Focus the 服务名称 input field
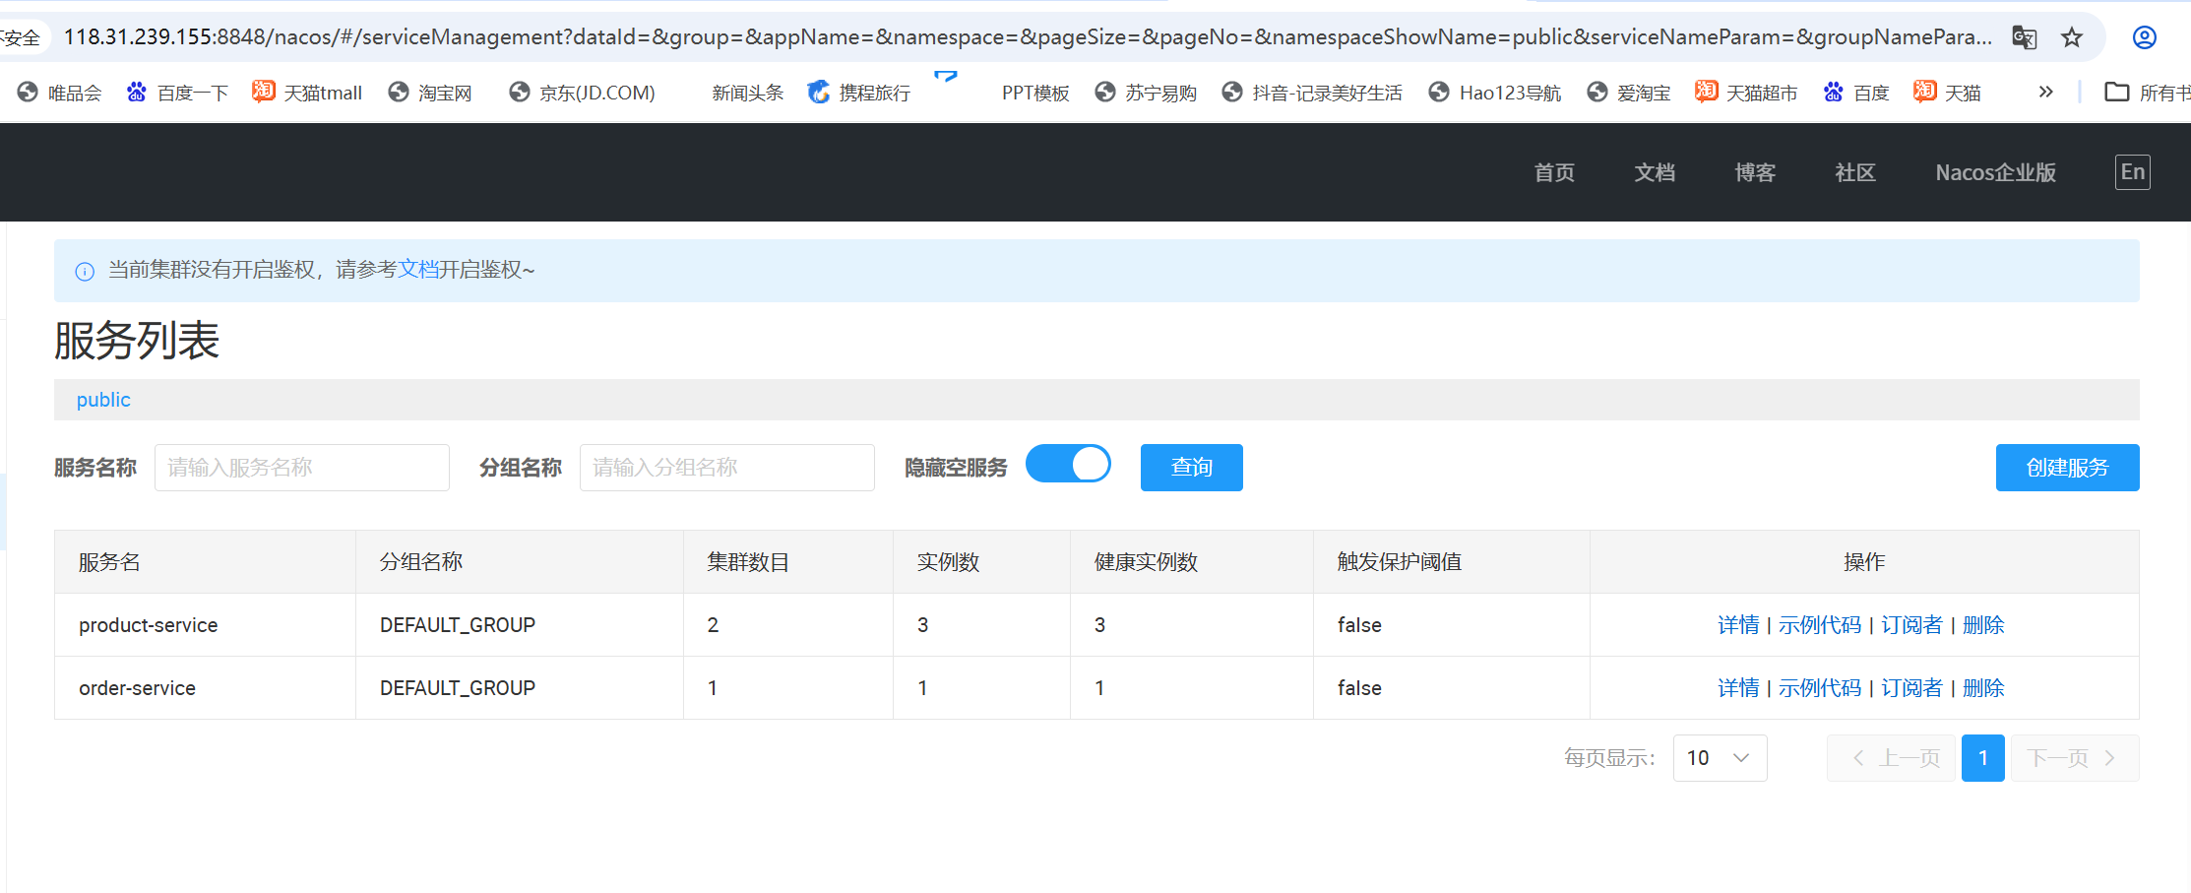The width and height of the screenshot is (2191, 893). pos(302,468)
